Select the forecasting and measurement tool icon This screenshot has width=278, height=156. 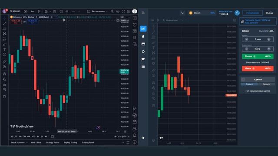(4, 39)
